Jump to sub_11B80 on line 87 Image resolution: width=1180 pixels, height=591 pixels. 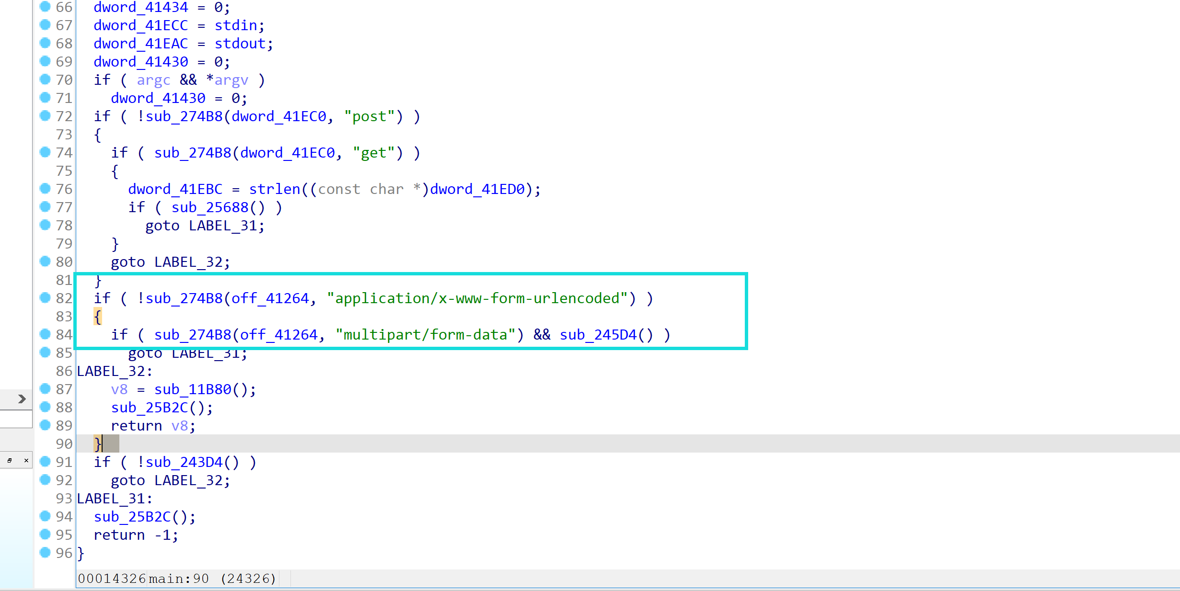[x=193, y=389]
